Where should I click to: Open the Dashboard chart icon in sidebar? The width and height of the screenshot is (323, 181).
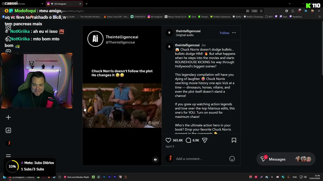tap(8, 130)
